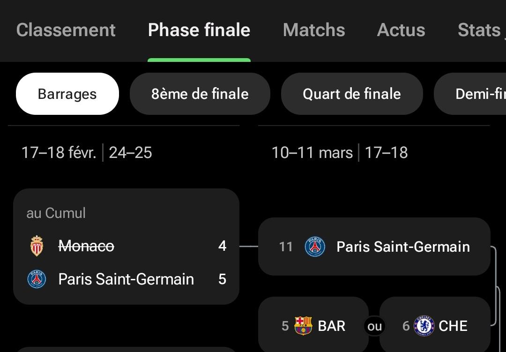Screen dimensions: 506x352
Task: Select the Barrages filter chip
Action: [x=67, y=94]
